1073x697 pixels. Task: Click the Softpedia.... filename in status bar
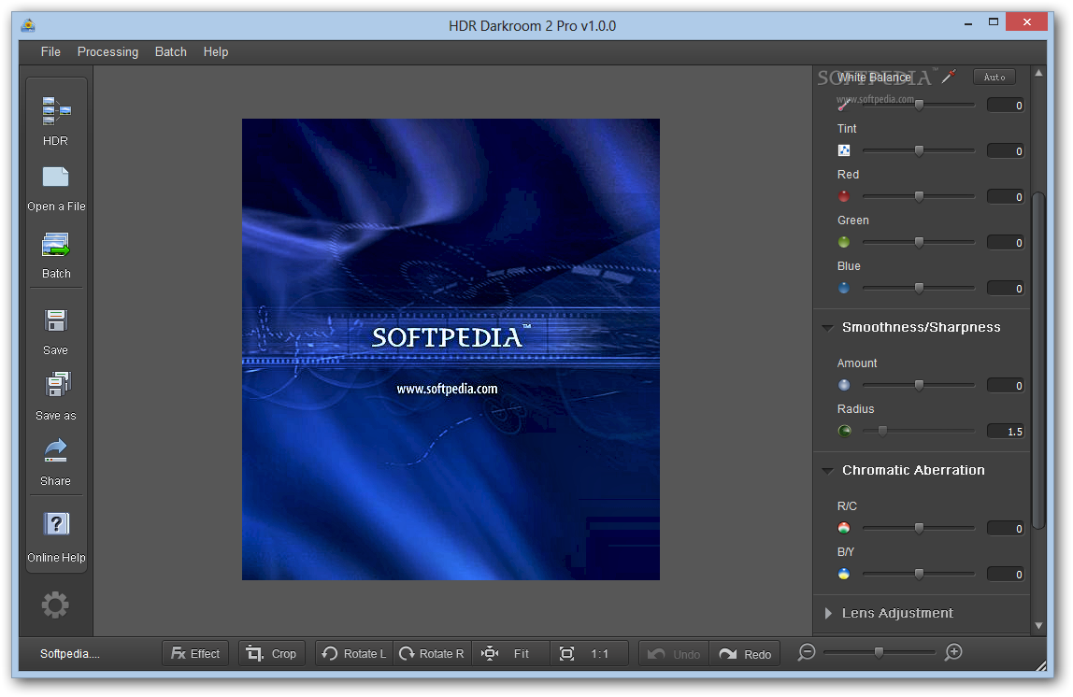[70, 654]
